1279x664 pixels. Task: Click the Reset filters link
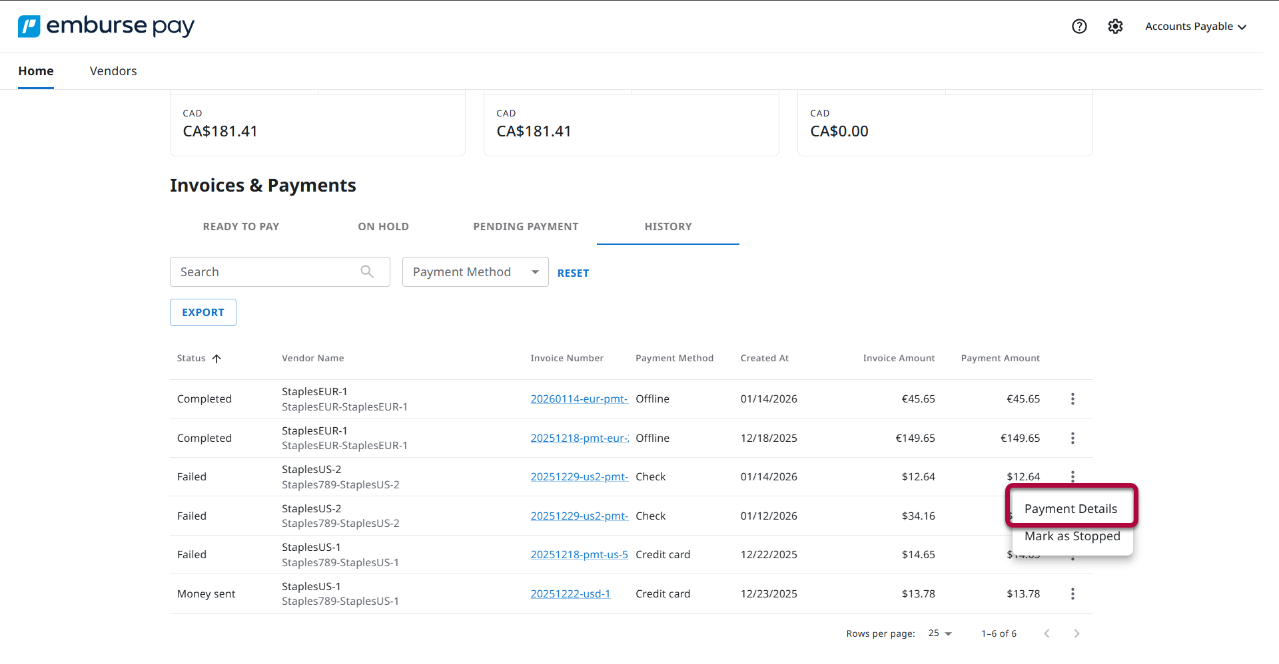pyautogui.click(x=573, y=272)
